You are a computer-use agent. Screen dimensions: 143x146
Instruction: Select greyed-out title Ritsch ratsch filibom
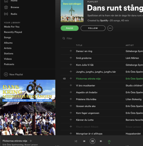[x=87, y=127]
